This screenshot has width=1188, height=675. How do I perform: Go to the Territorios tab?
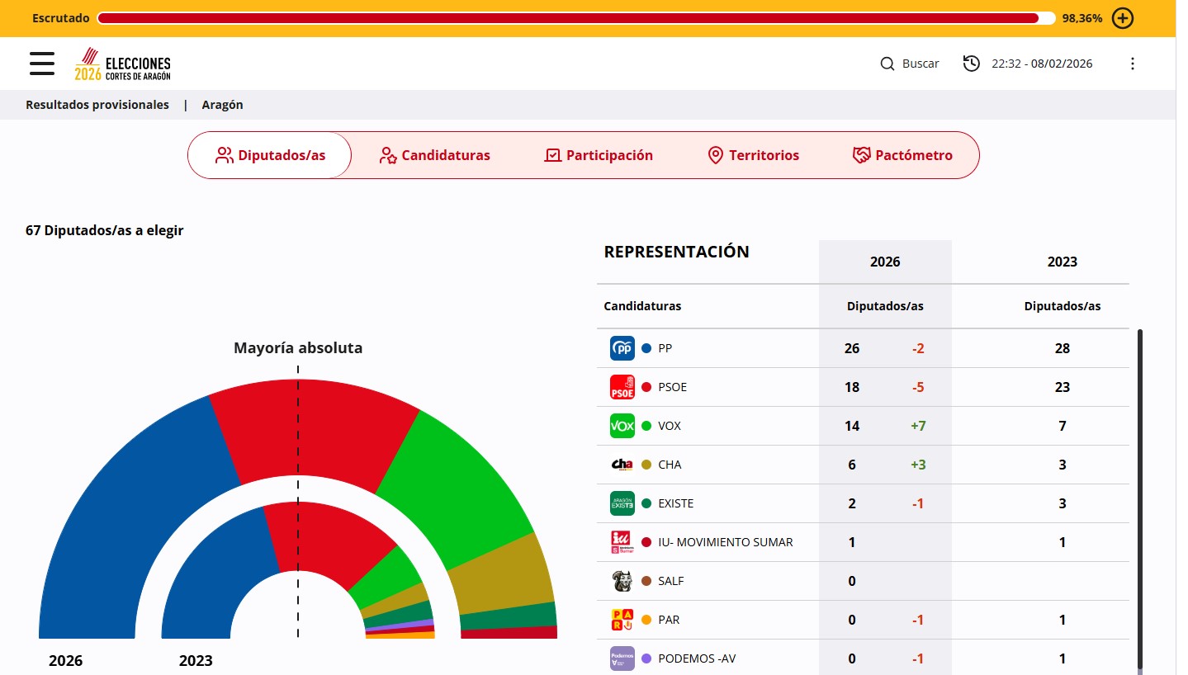(754, 155)
